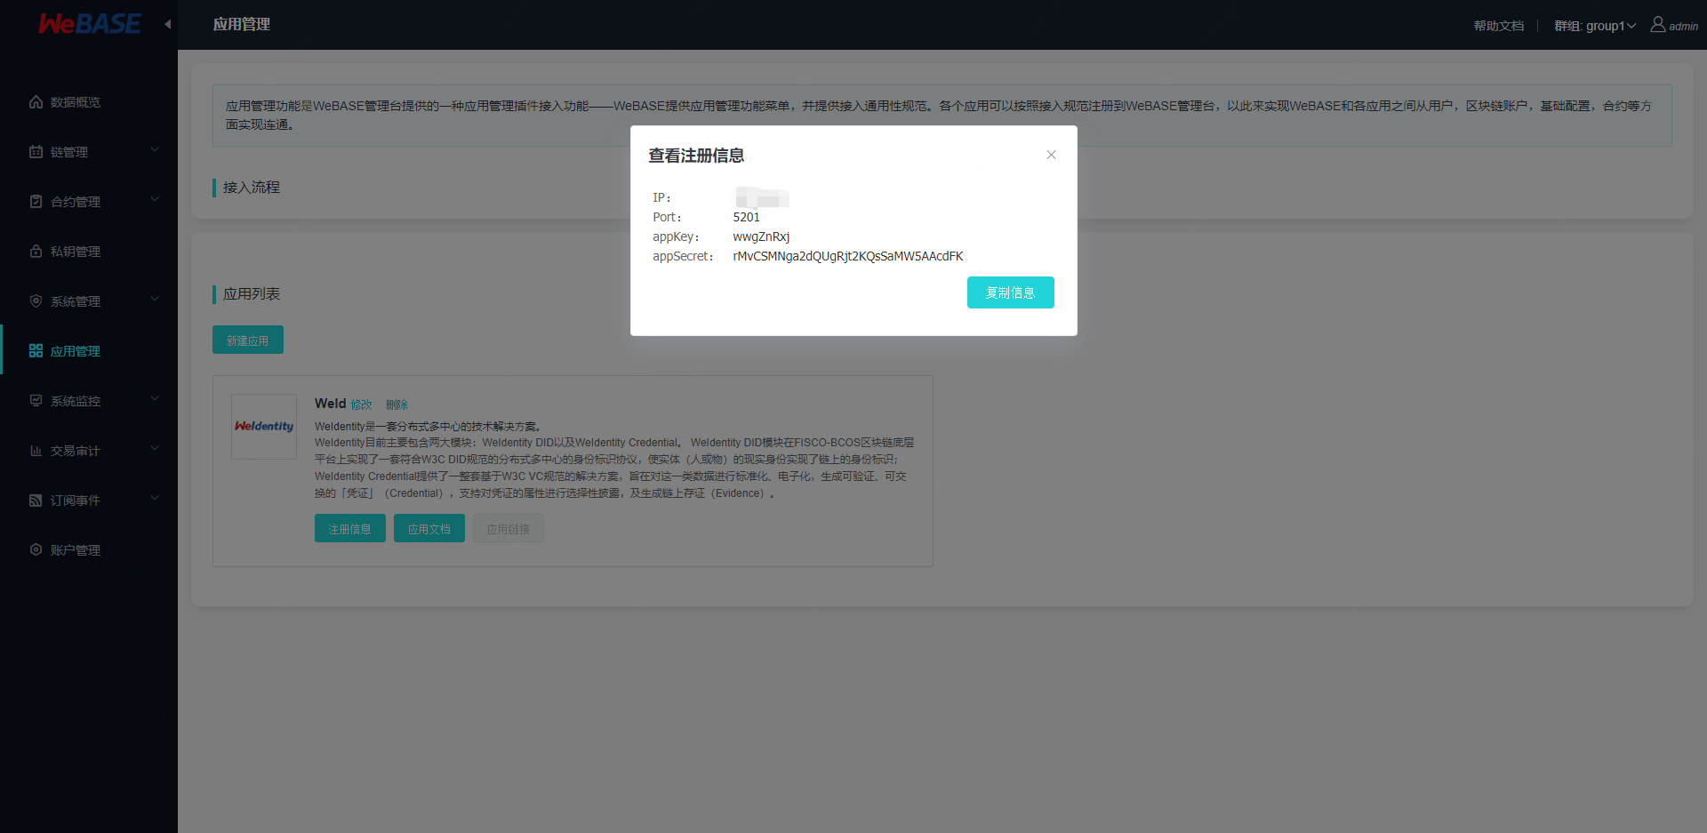Click the 交易审计 chart icon
Screen dimensions: 1707x833
pos(35,450)
